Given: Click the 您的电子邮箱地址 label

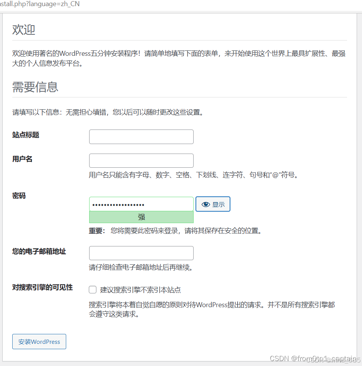Looking at the screenshot, I should [x=39, y=251].
